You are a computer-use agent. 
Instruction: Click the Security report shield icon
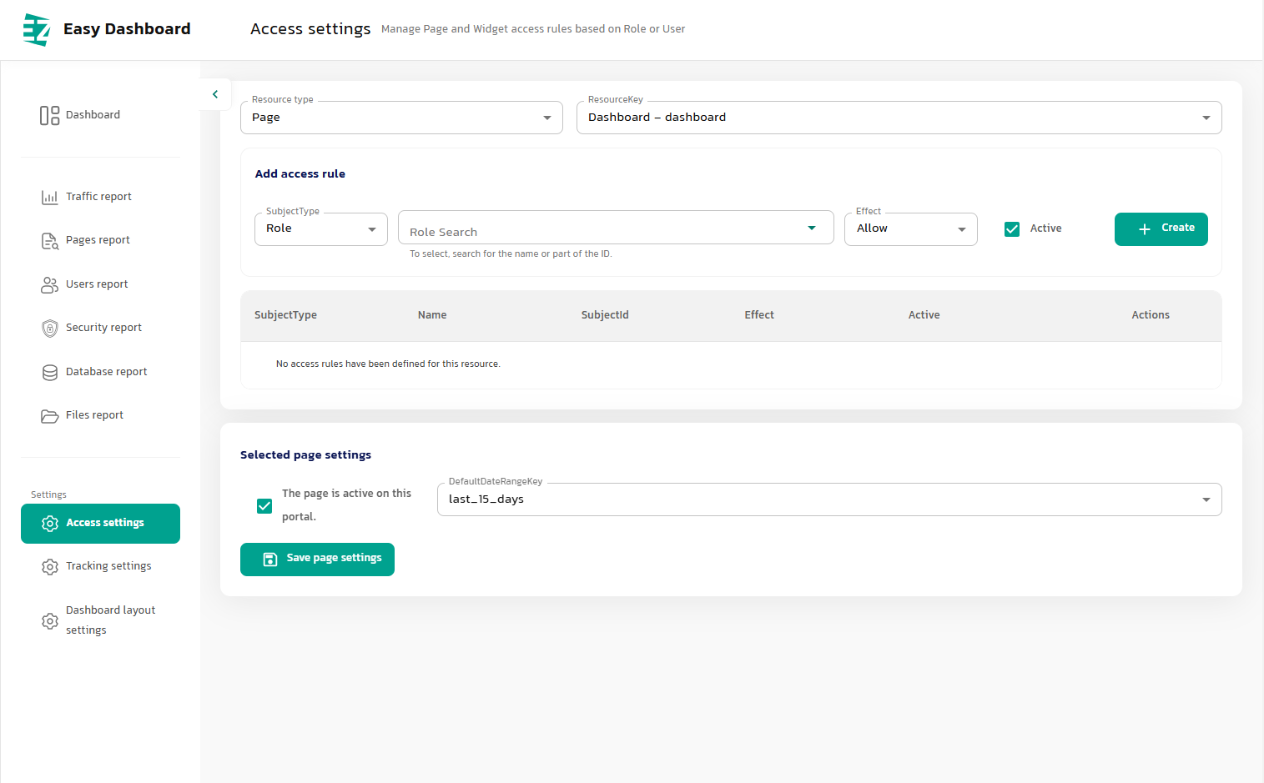(49, 329)
